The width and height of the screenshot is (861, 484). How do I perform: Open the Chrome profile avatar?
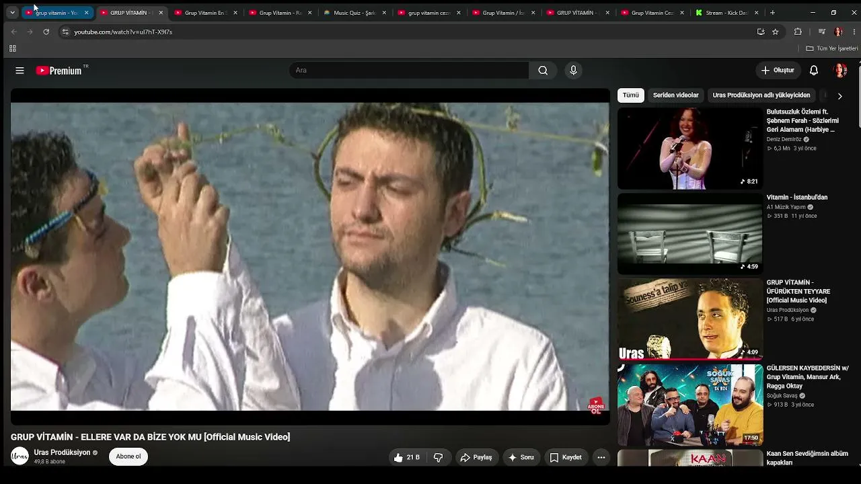(x=838, y=32)
